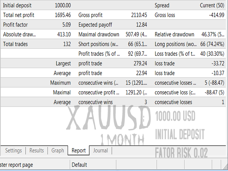Screen dimensions: 228x171
Task: Click the Initial deposit value 1000.00
Action: point(63,5)
